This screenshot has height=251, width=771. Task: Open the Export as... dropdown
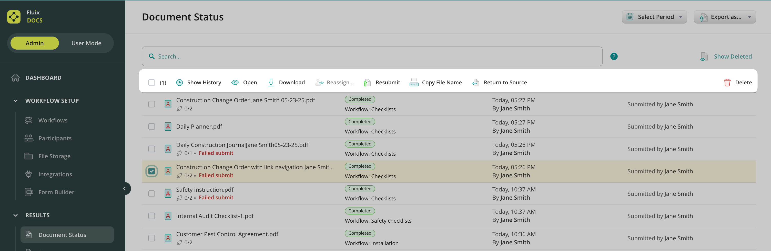[x=725, y=17]
